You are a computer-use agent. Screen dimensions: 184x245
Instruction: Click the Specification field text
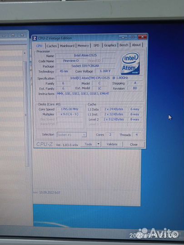[x=99, y=78]
